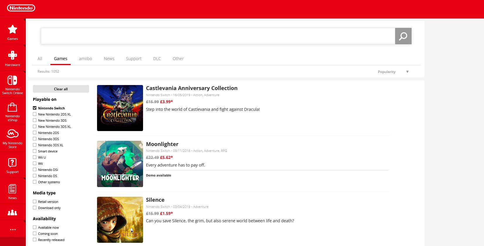Click the Nintendo logo in the header

(x=21, y=8)
